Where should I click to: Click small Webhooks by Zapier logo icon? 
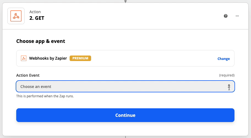pyautogui.click(x=24, y=58)
